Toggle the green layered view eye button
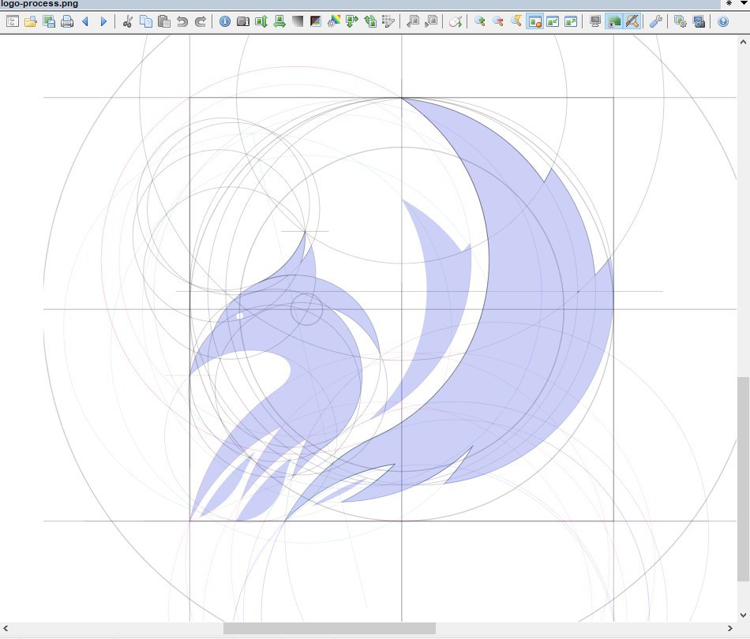 click(613, 21)
